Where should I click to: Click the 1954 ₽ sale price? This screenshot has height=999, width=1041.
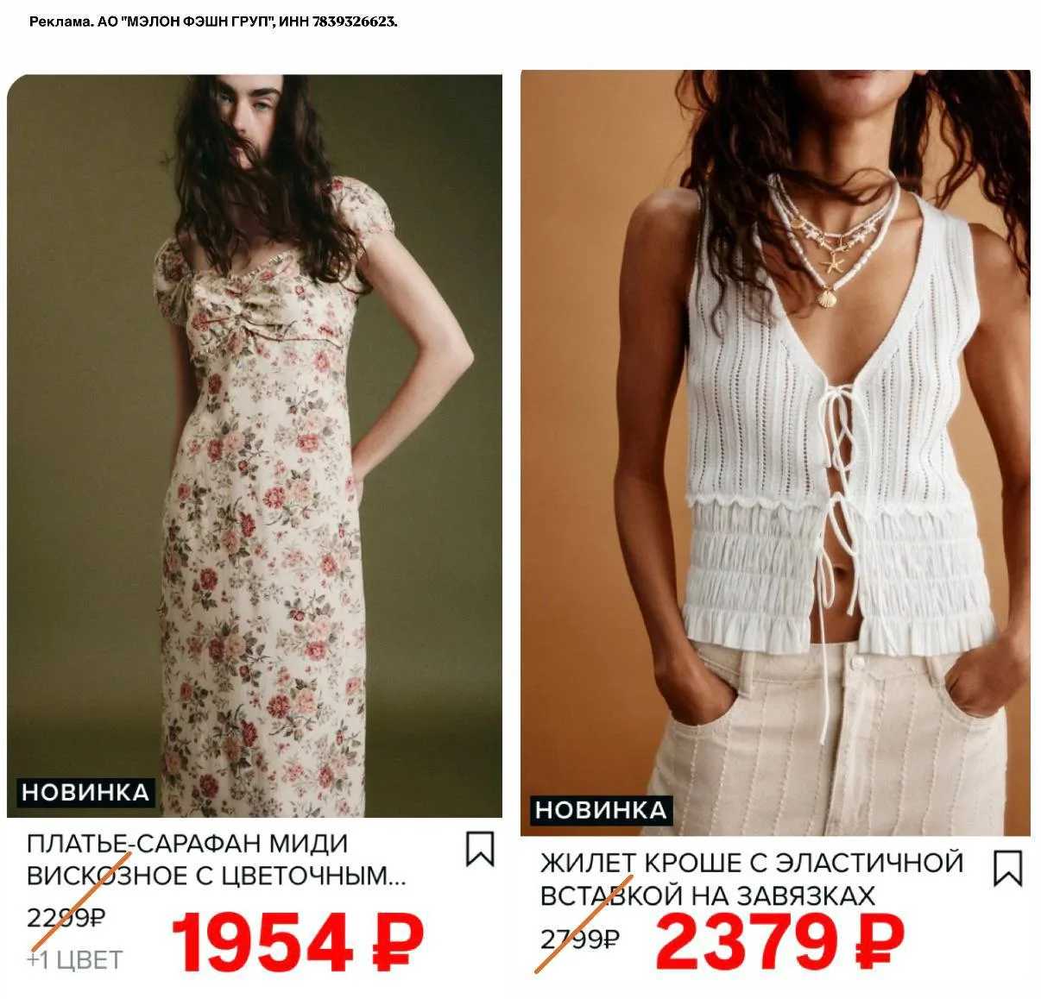[x=297, y=942]
